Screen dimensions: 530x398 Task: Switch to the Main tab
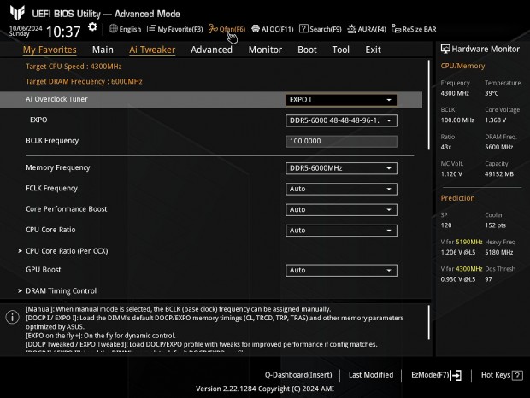103,50
